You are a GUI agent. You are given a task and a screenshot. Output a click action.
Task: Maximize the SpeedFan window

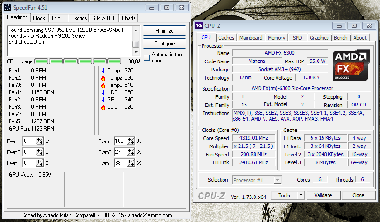[167, 7]
